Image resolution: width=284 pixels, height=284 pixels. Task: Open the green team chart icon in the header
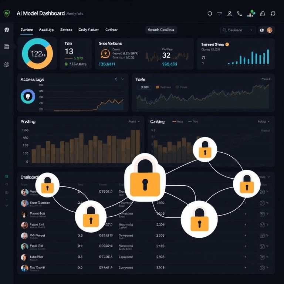coord(251,13)
